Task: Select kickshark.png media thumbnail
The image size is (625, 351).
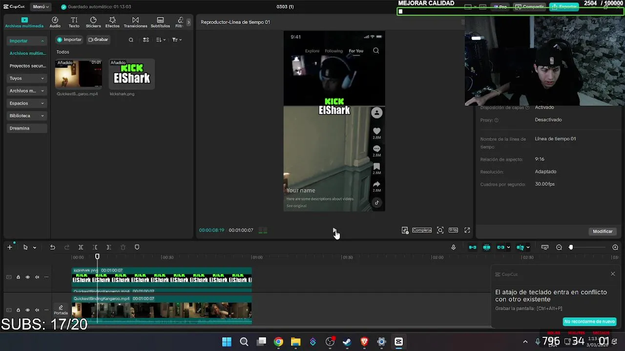Action: click(132, 74)
